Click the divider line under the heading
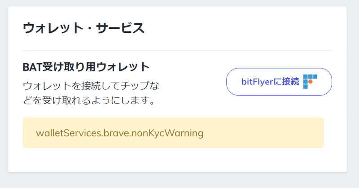359x188 pixels. (177, 51)
